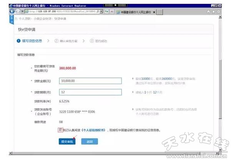The height and width of the screenshot is (160, 231).
Task: Click the 返回 back button
Action: pos(89,141)
